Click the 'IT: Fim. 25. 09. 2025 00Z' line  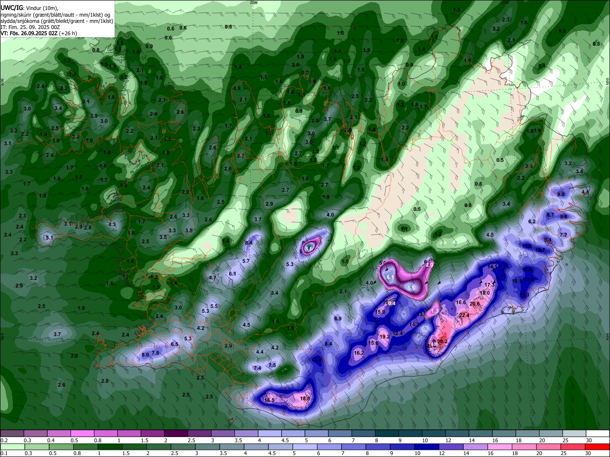click(30, 27)
